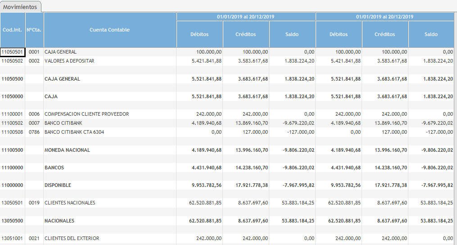Image resolution: width=457 pixels, height=245 pixels.
Task: Click the Cod.Int. column header
Action: (x=13, y=30)
